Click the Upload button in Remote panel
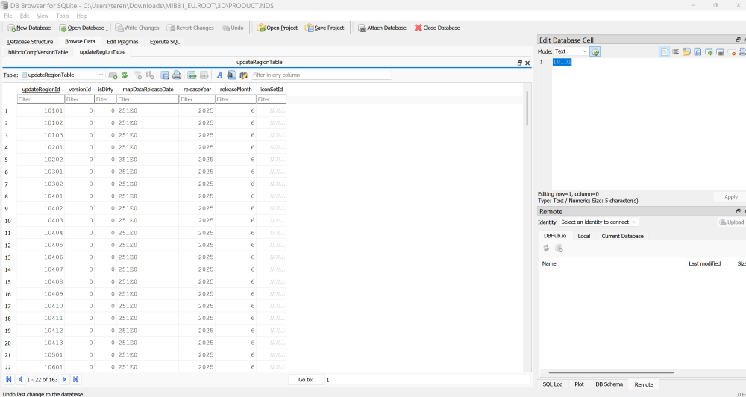This screenshot has height=397, width=746. (732, 222)
